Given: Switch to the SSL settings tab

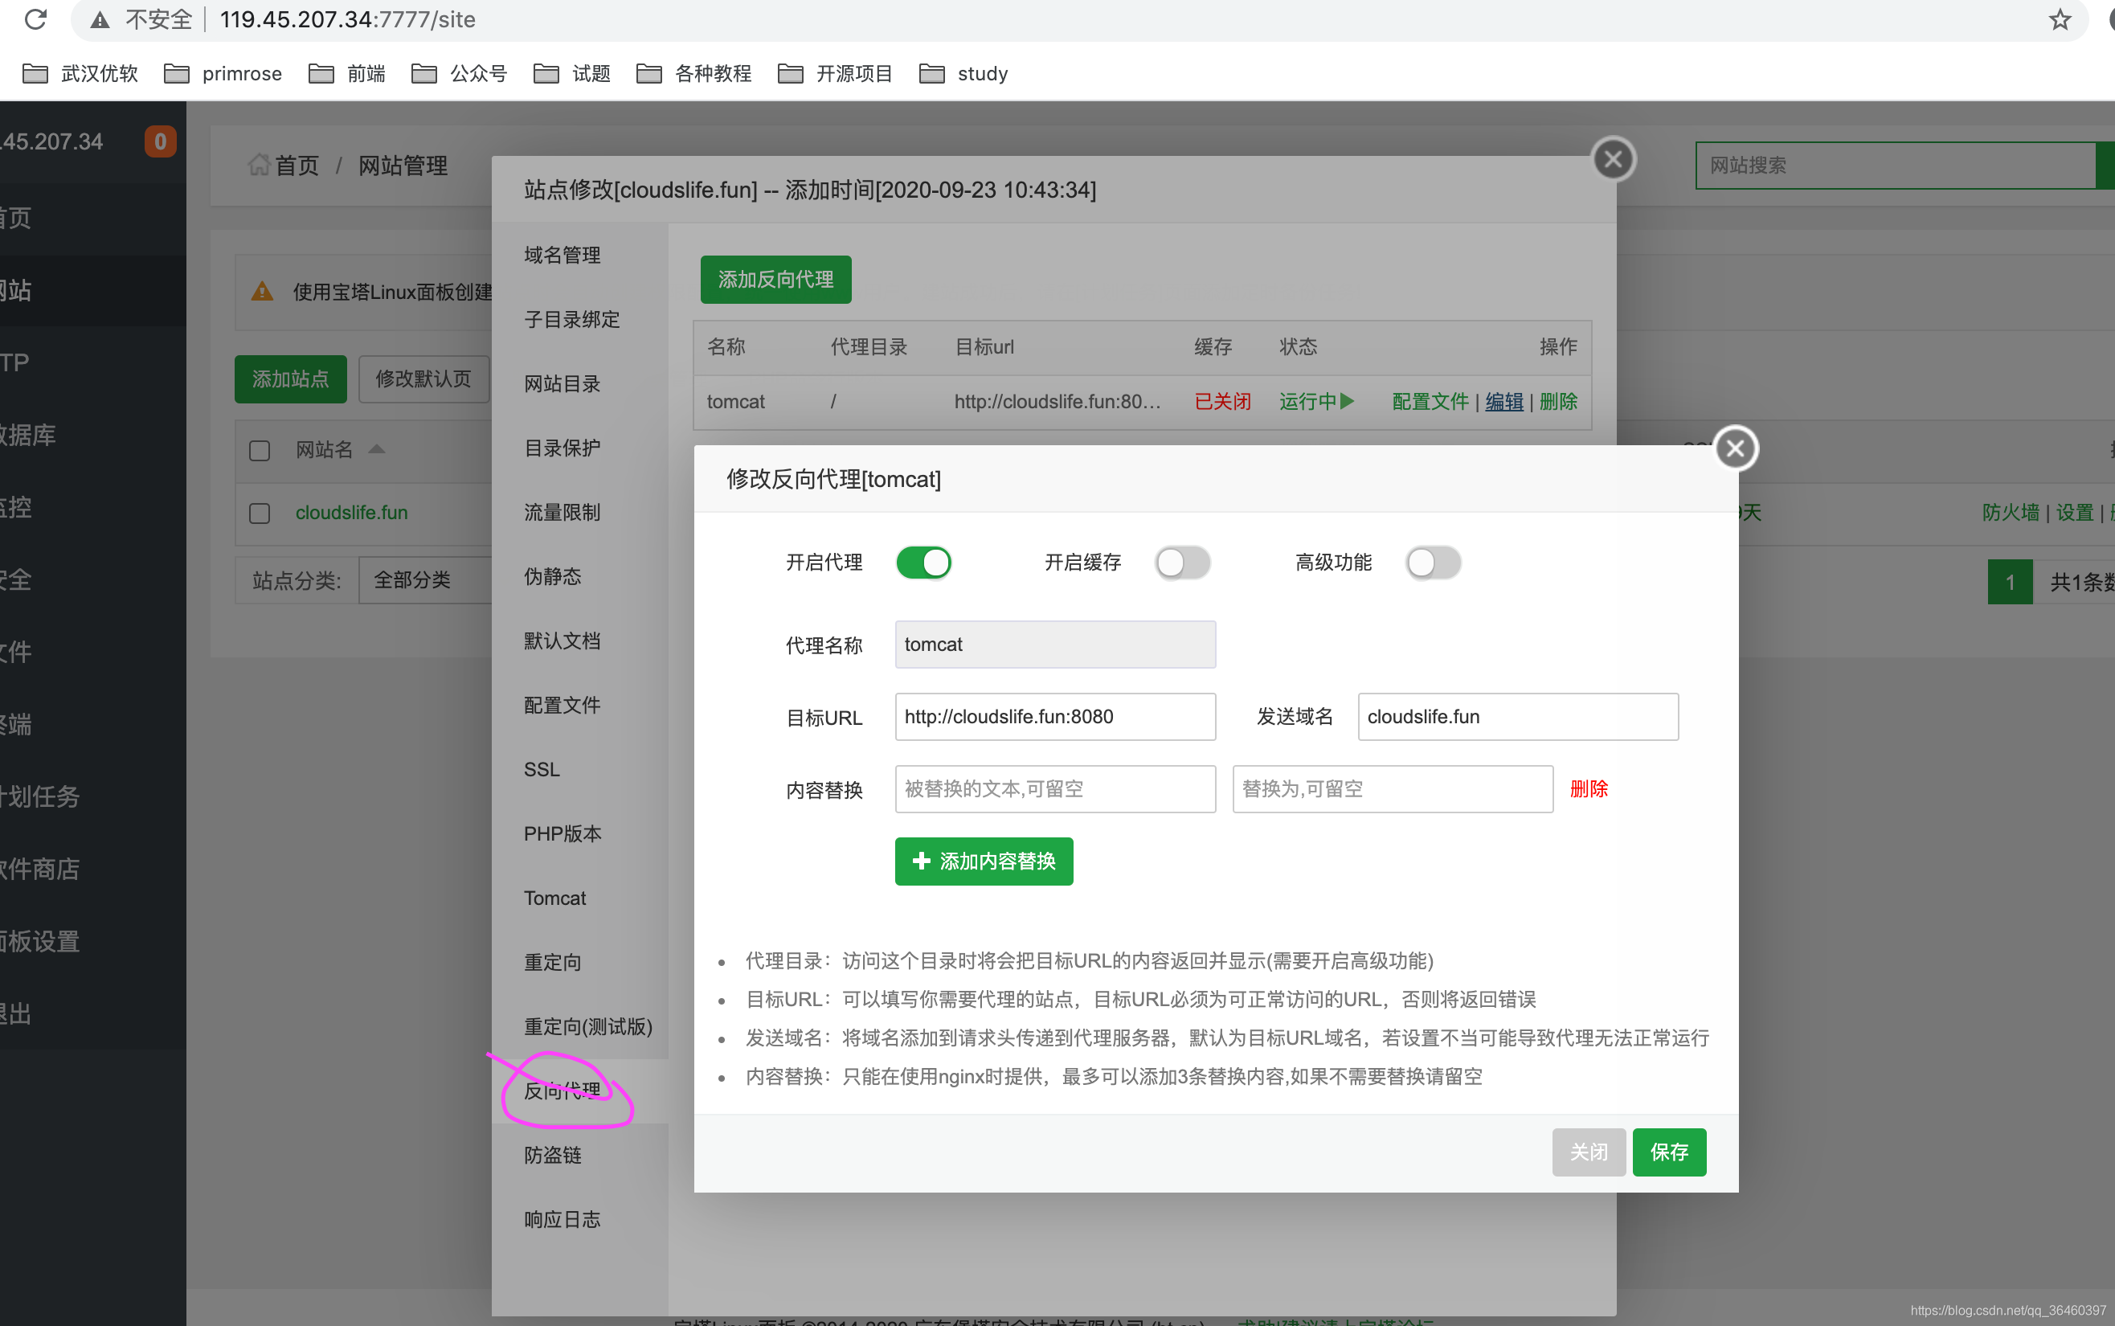Looking at the screenshot, I should coord(542,768).
